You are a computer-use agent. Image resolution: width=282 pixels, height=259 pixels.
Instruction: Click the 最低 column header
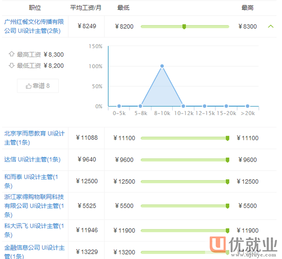123,8
